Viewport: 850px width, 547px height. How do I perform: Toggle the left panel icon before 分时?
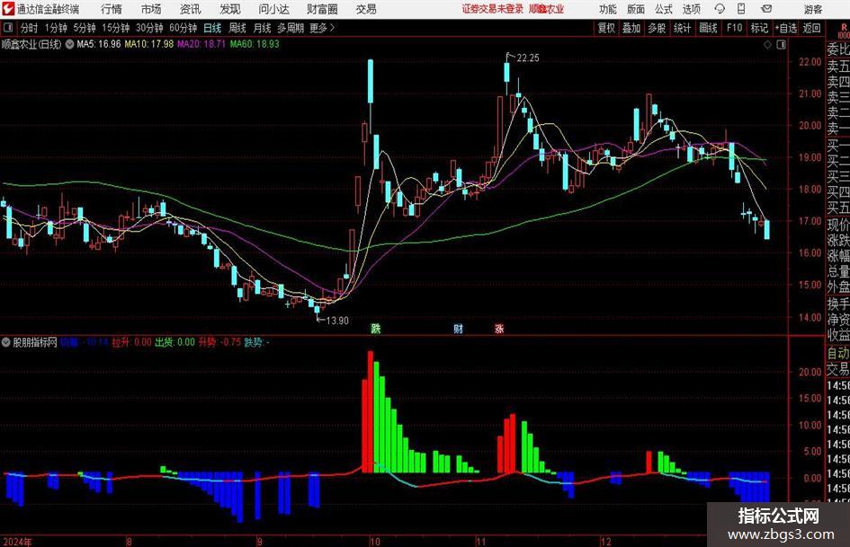tap(8, 28)
